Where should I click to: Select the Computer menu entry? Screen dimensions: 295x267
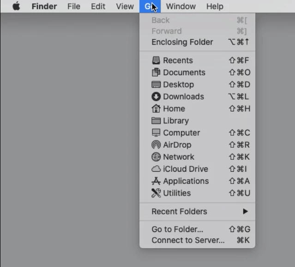pyautogui.click(x=197, y=133)
